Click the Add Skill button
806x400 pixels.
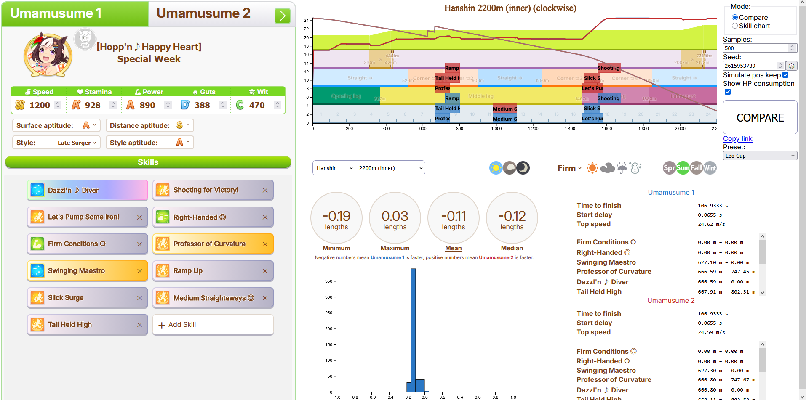point(213,325)
